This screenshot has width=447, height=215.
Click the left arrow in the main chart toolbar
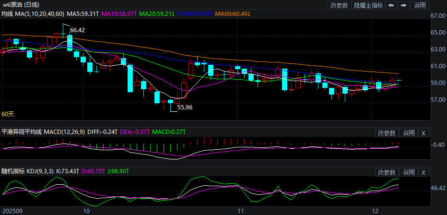pos(391,5)
